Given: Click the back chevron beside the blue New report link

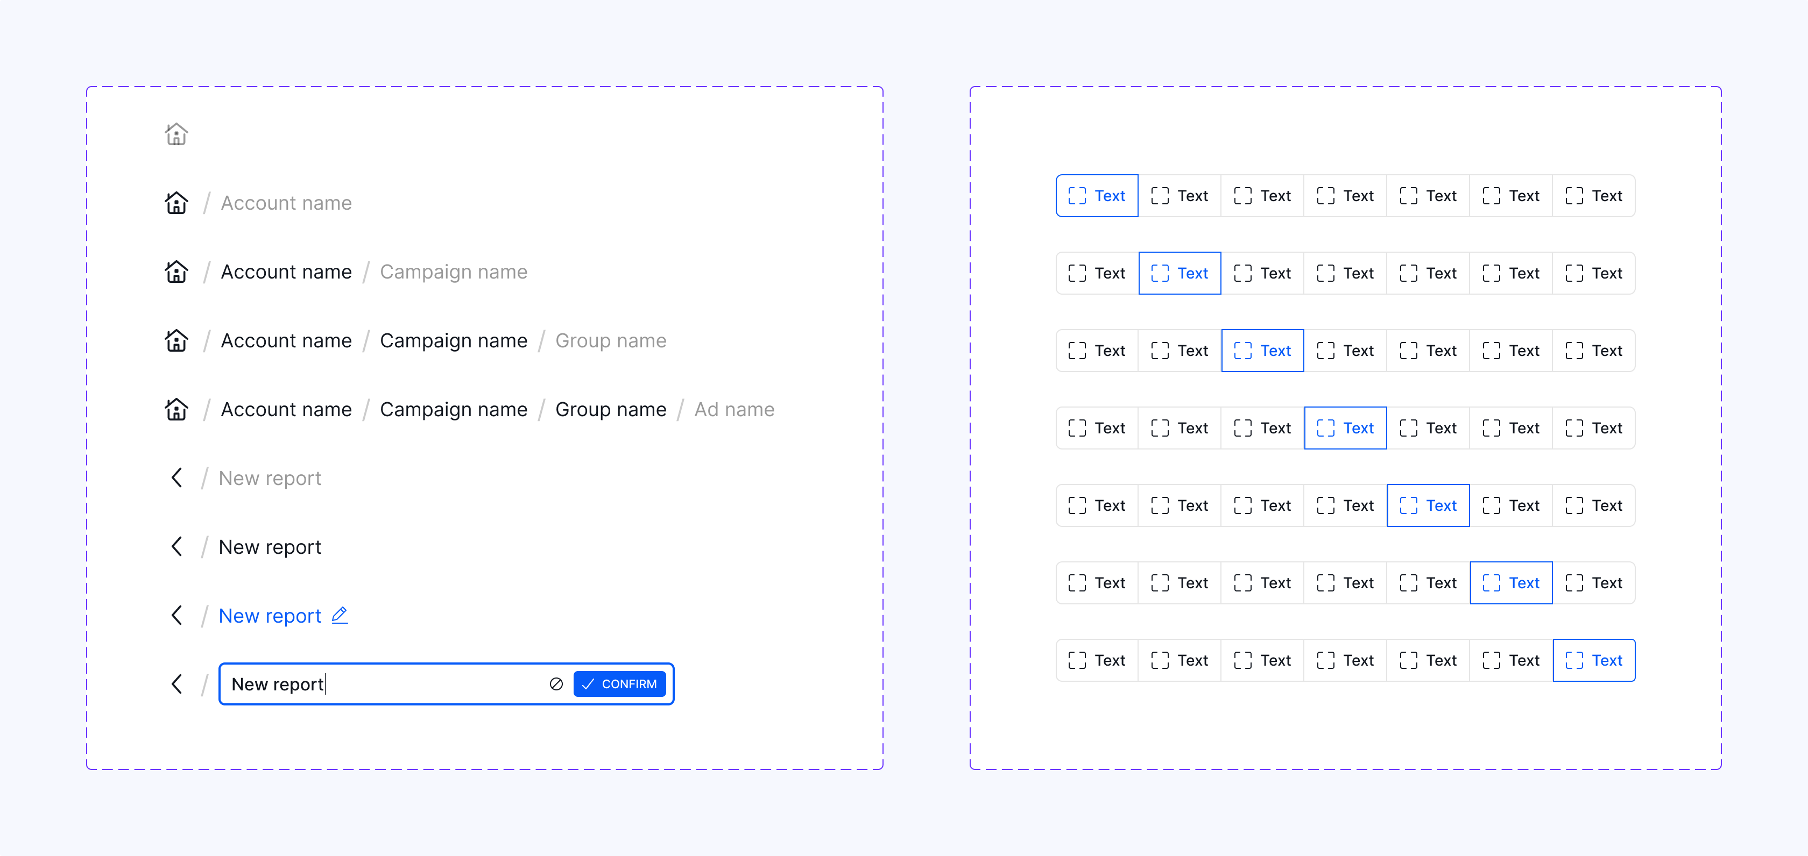Looking at the screenshot, I should point(176,615).
